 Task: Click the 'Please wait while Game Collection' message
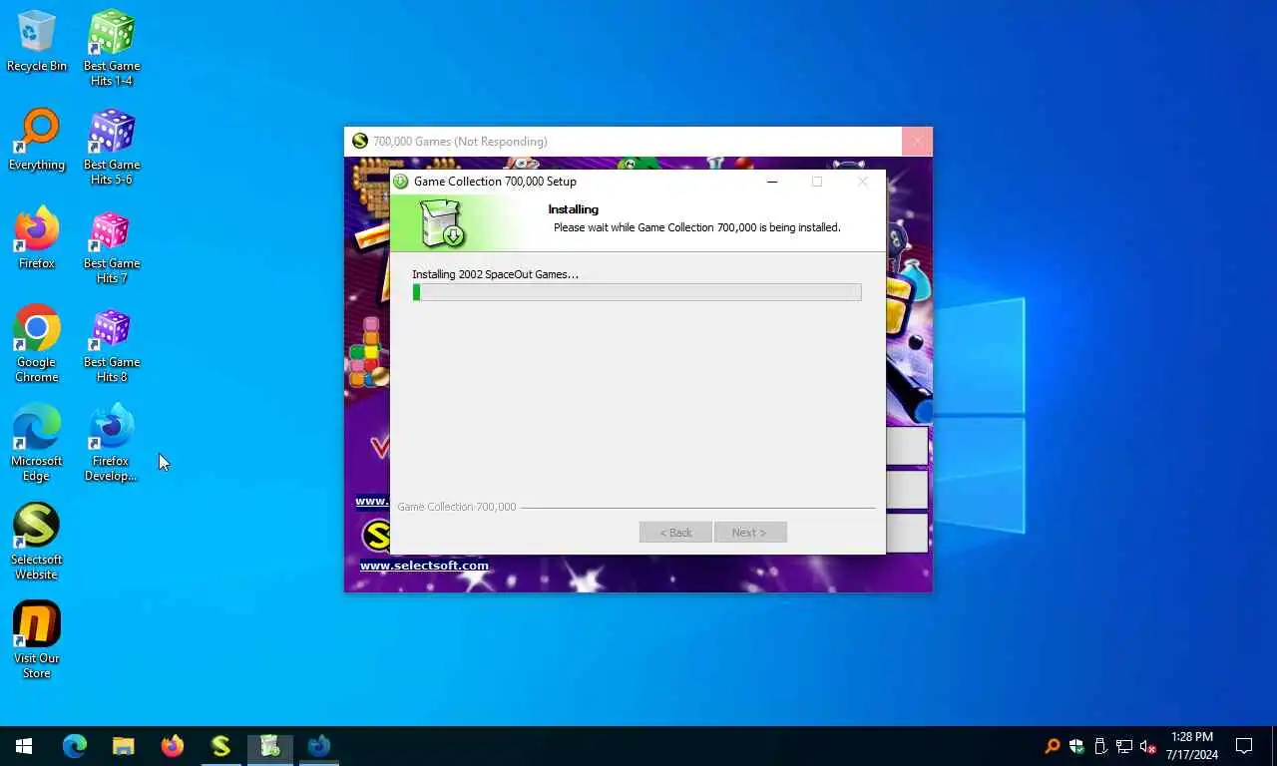(x=697, y=227)
